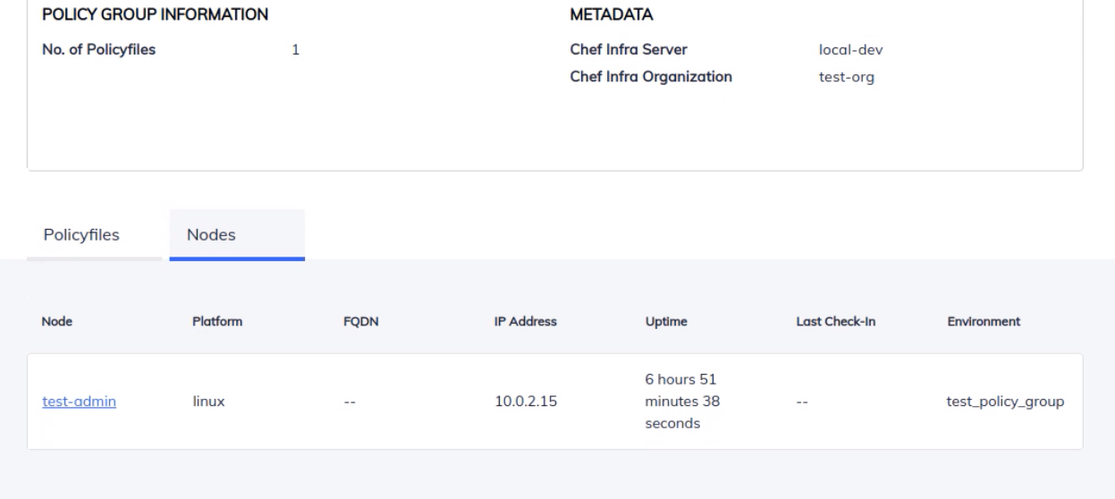Switch to the Policyfiles tab
Screen dimensions: 1115x499
[x=82, y=235]
